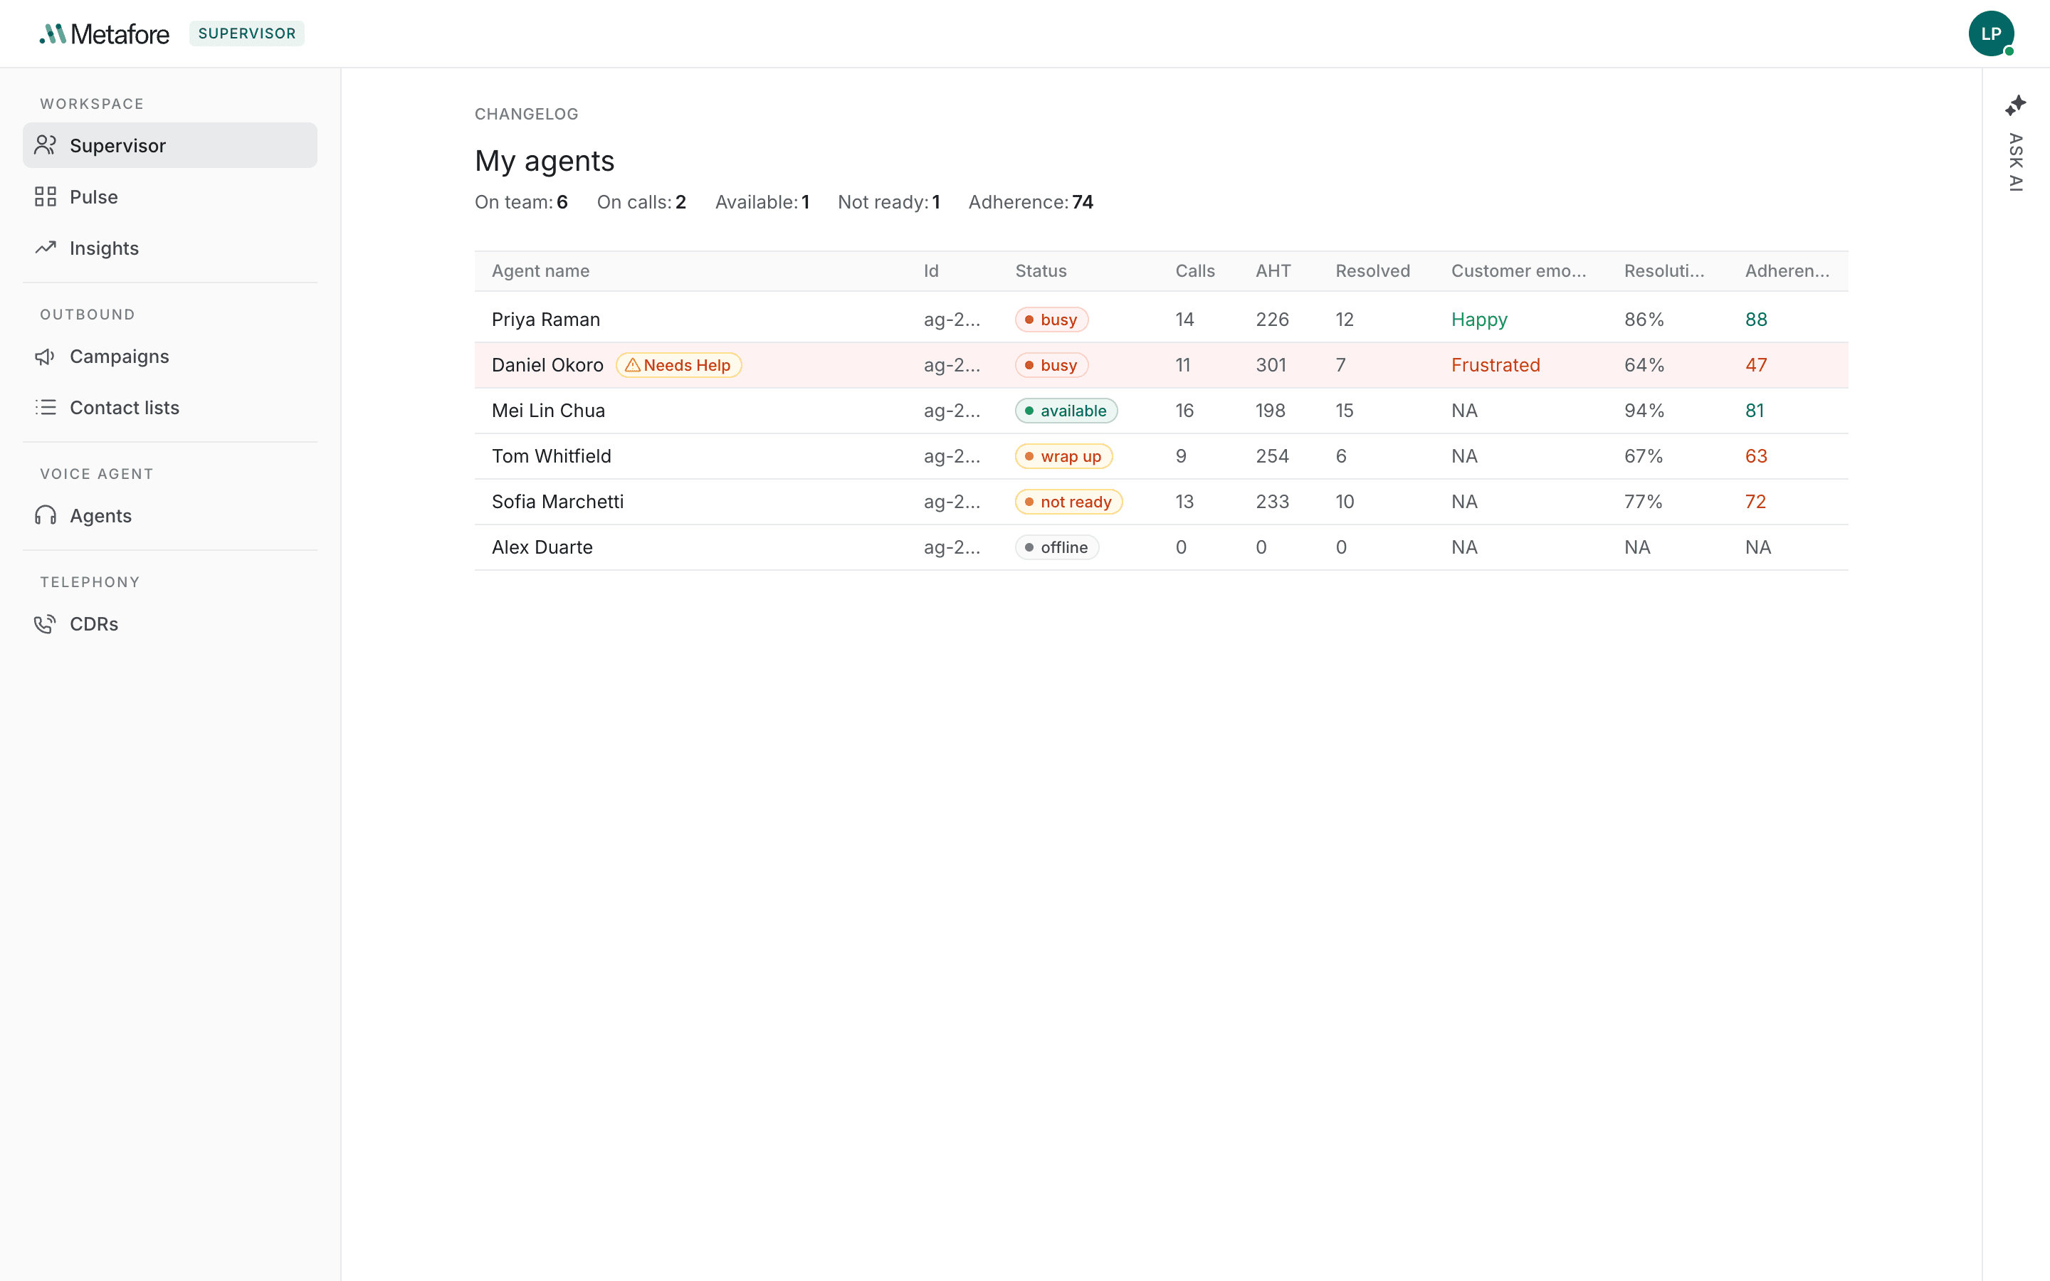
Task: Click the Changelog breadcrumb link
Action: pyautogui.click(x=526, y=115)
